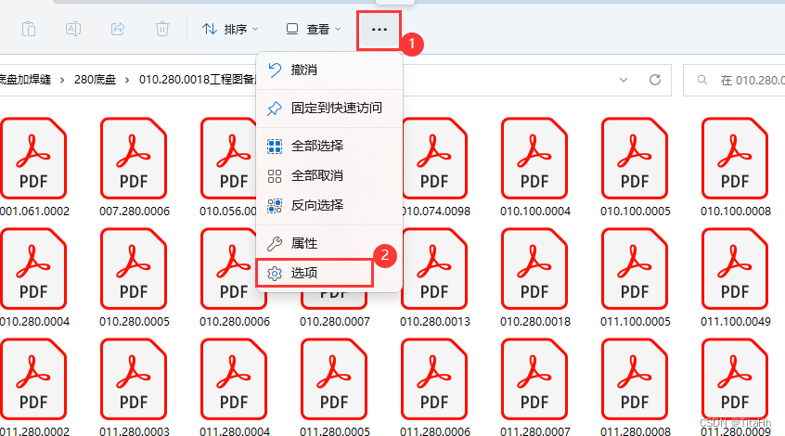Screen dimensions: 785x436
Task: Choose 撤消 from the menu
Action: coord(328,70)
